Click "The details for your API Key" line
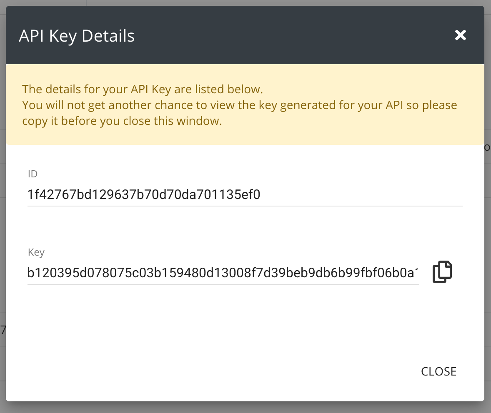 click(142, 89)
